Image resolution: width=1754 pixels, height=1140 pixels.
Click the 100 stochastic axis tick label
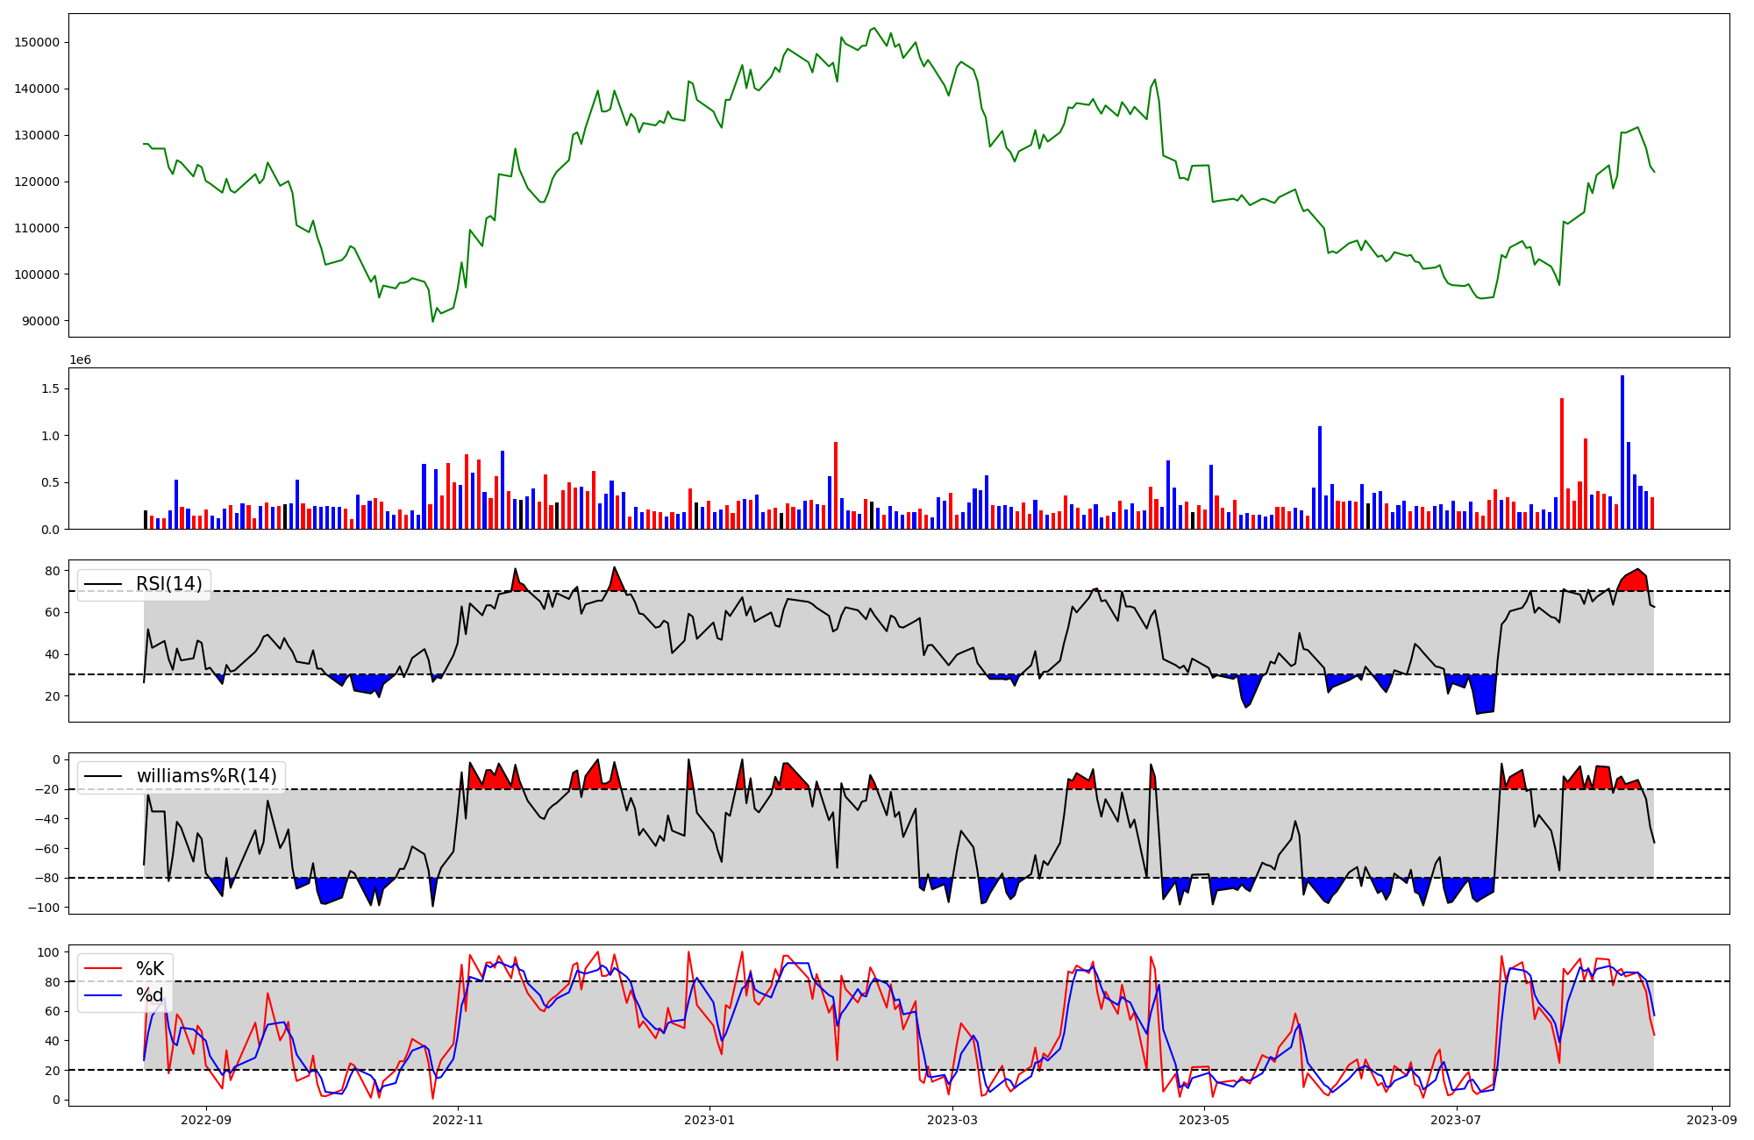[x=50, y=952]
